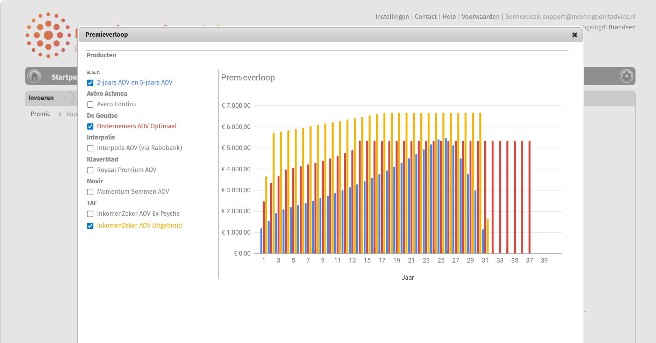Open the settings gear icon
The width and height of the screenshot is (656, 343).
[x=626, y=76]
